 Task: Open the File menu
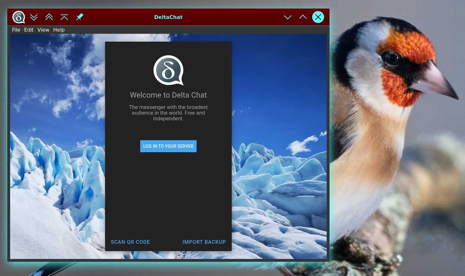tap(16, 29)
